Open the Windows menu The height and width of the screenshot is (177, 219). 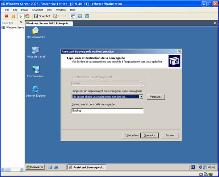61,10
